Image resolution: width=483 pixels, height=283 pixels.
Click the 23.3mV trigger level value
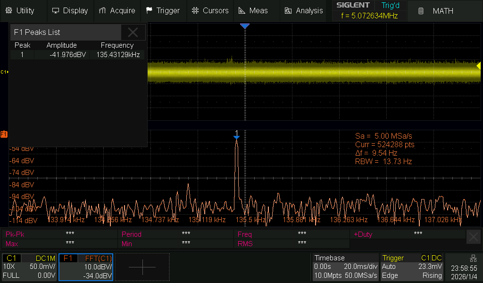[430, 266]
